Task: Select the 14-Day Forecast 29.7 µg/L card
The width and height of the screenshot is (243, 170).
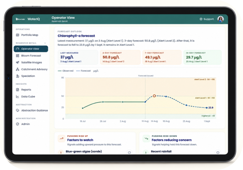Action: pos(202,57)
